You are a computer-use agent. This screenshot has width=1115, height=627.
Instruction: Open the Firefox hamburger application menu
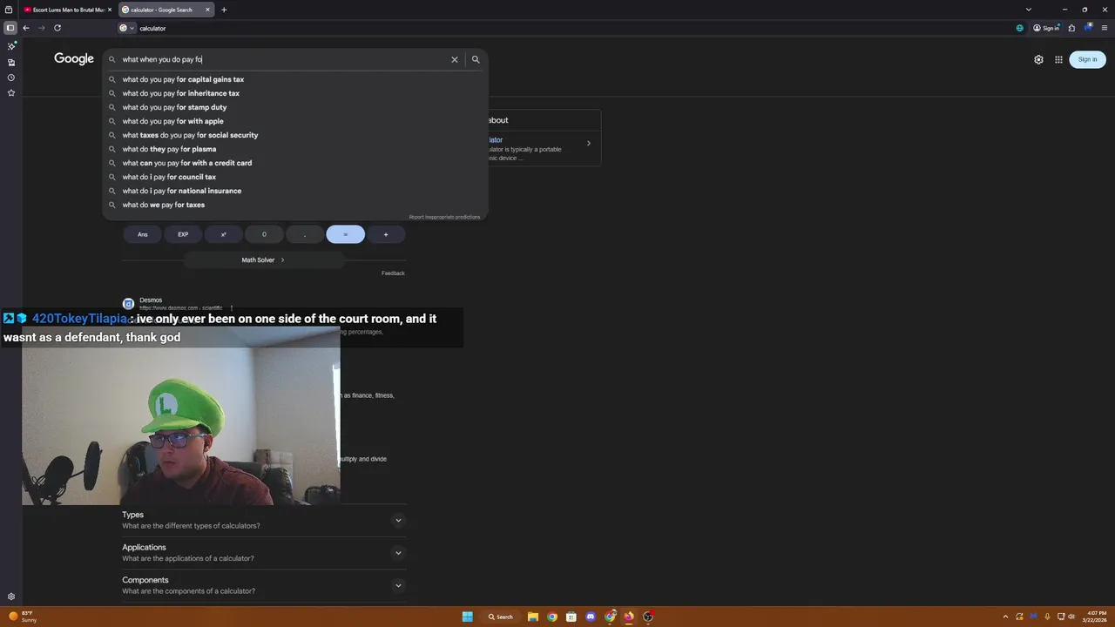(x=1105, y=28)
